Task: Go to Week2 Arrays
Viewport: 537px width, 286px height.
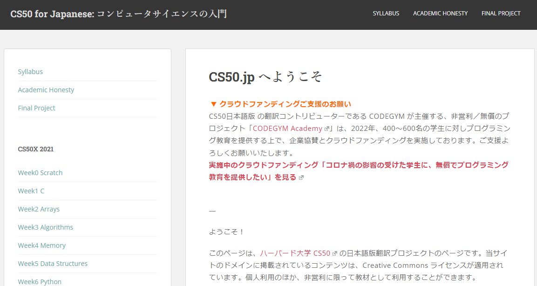Action: (x=39, y=209)
